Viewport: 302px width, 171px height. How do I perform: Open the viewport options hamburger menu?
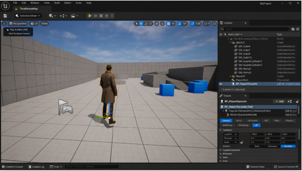pos(4,24)
